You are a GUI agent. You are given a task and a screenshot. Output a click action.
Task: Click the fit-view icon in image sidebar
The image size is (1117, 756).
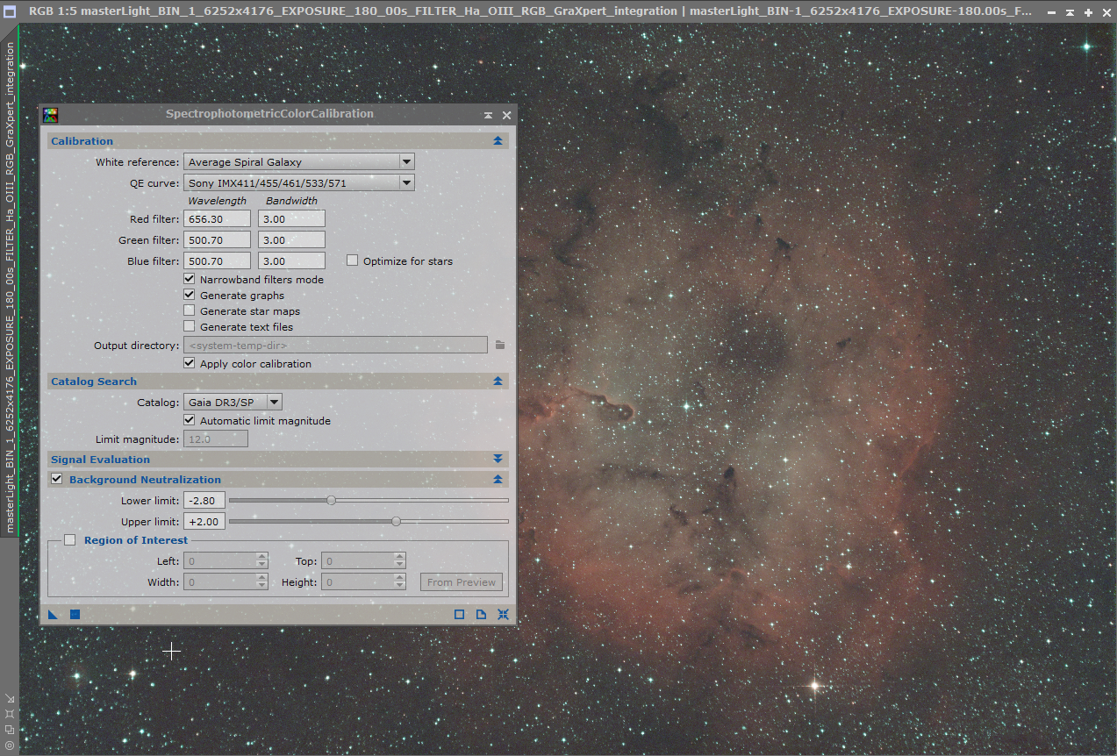tap(10, 714)
